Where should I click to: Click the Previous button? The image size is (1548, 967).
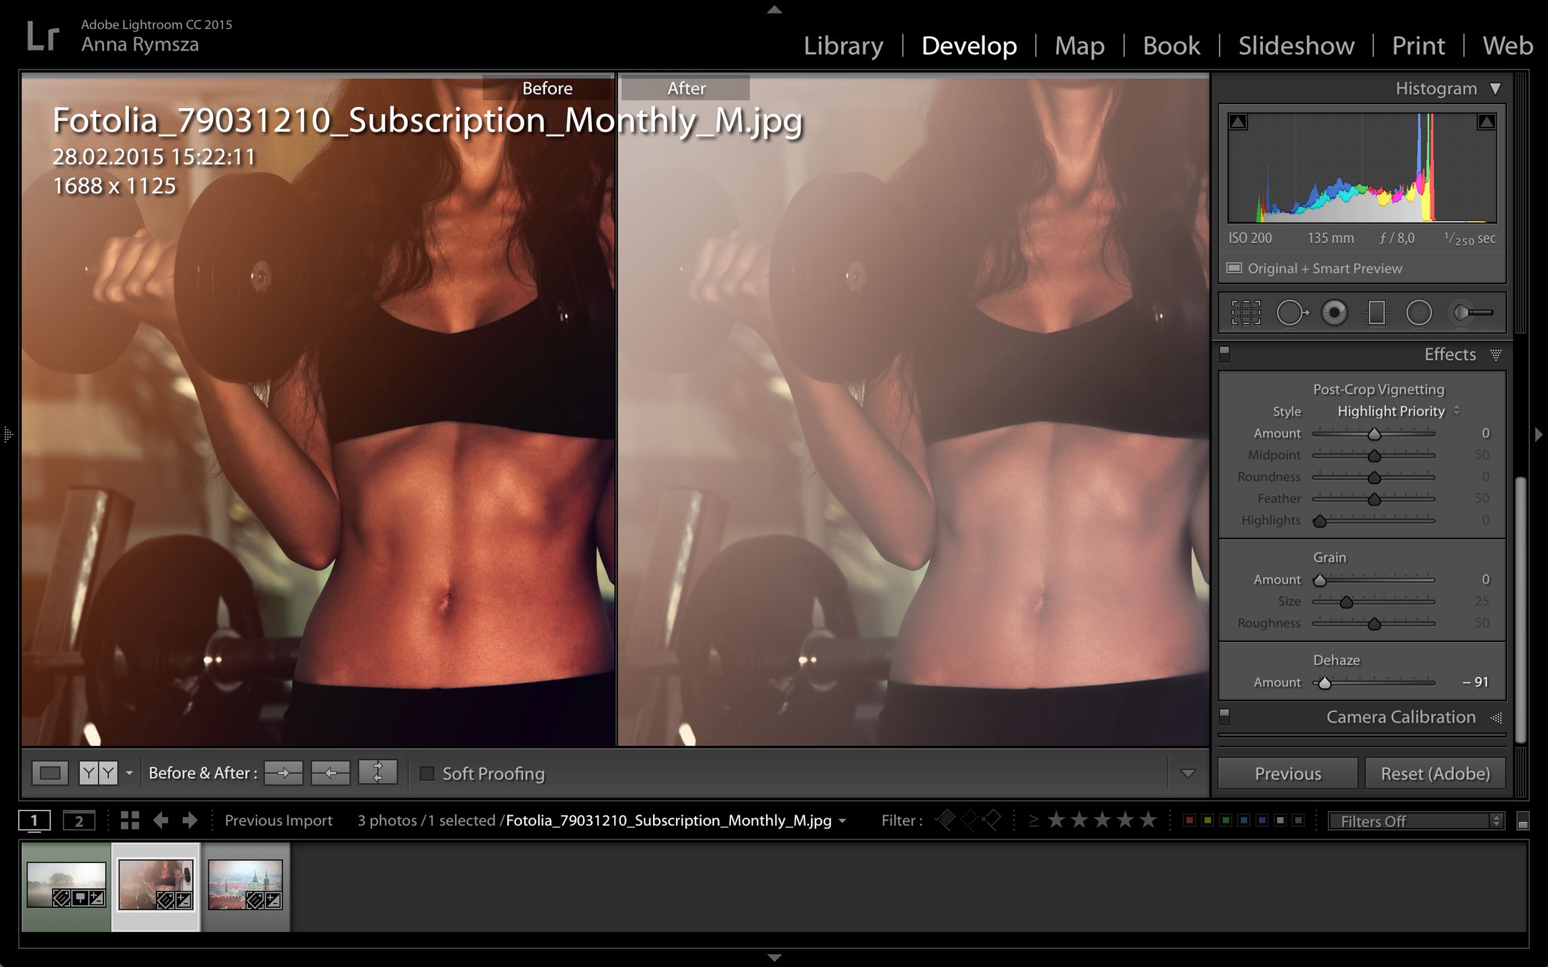point(1287,774)
